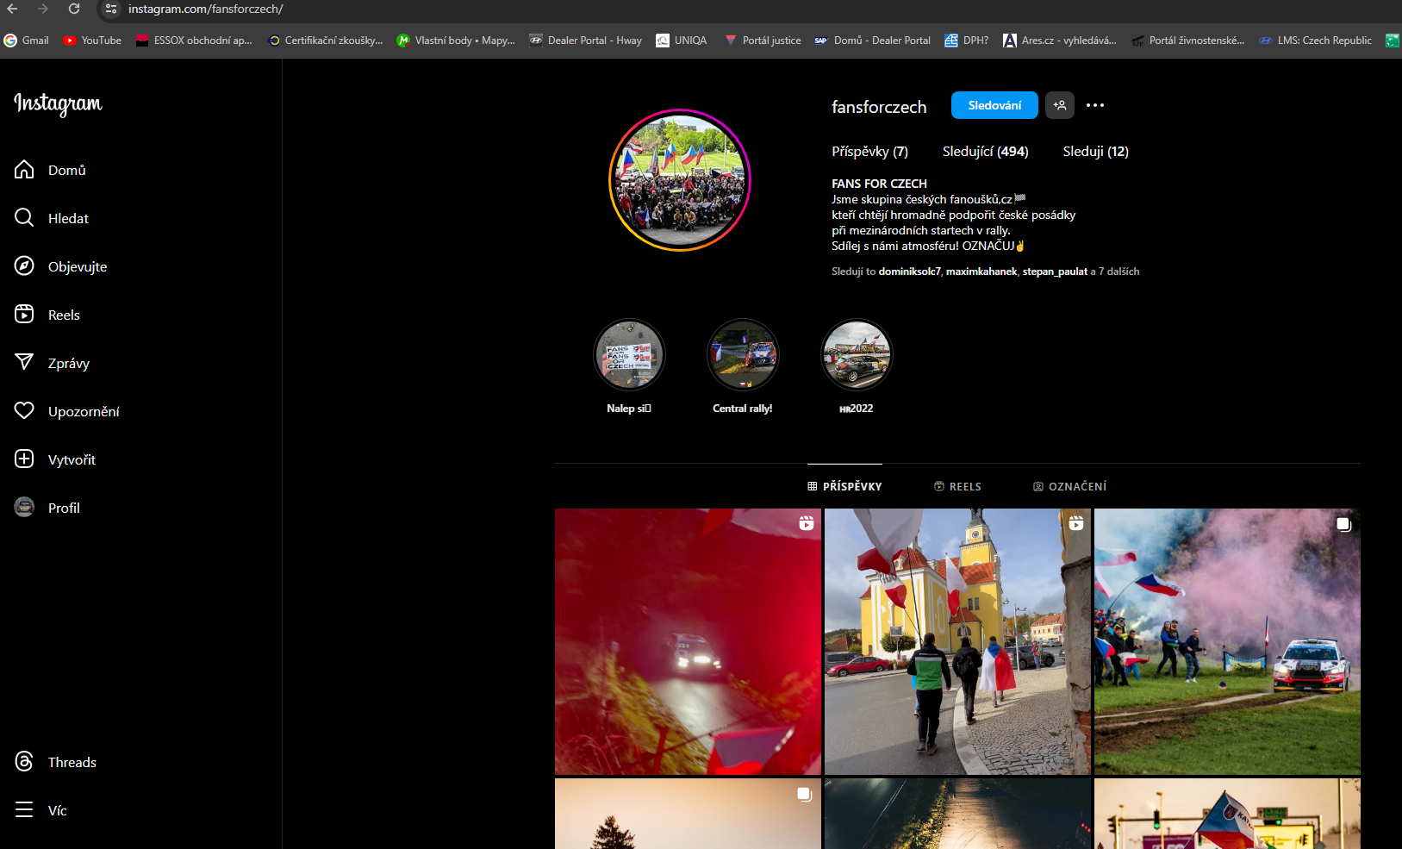
Task: Open the Portál živnostenské bookmark
Action: (1188, 41)
